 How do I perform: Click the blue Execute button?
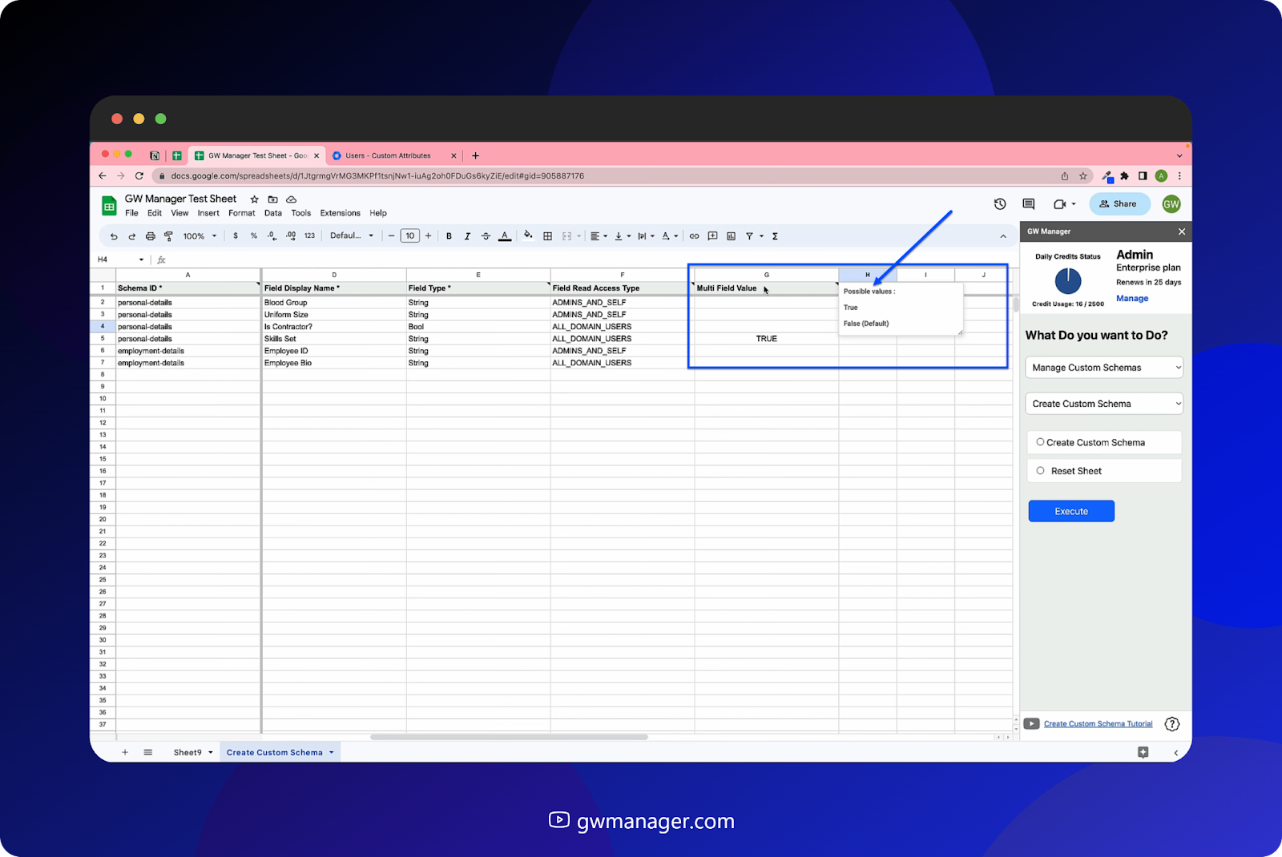pos(1071,511)
